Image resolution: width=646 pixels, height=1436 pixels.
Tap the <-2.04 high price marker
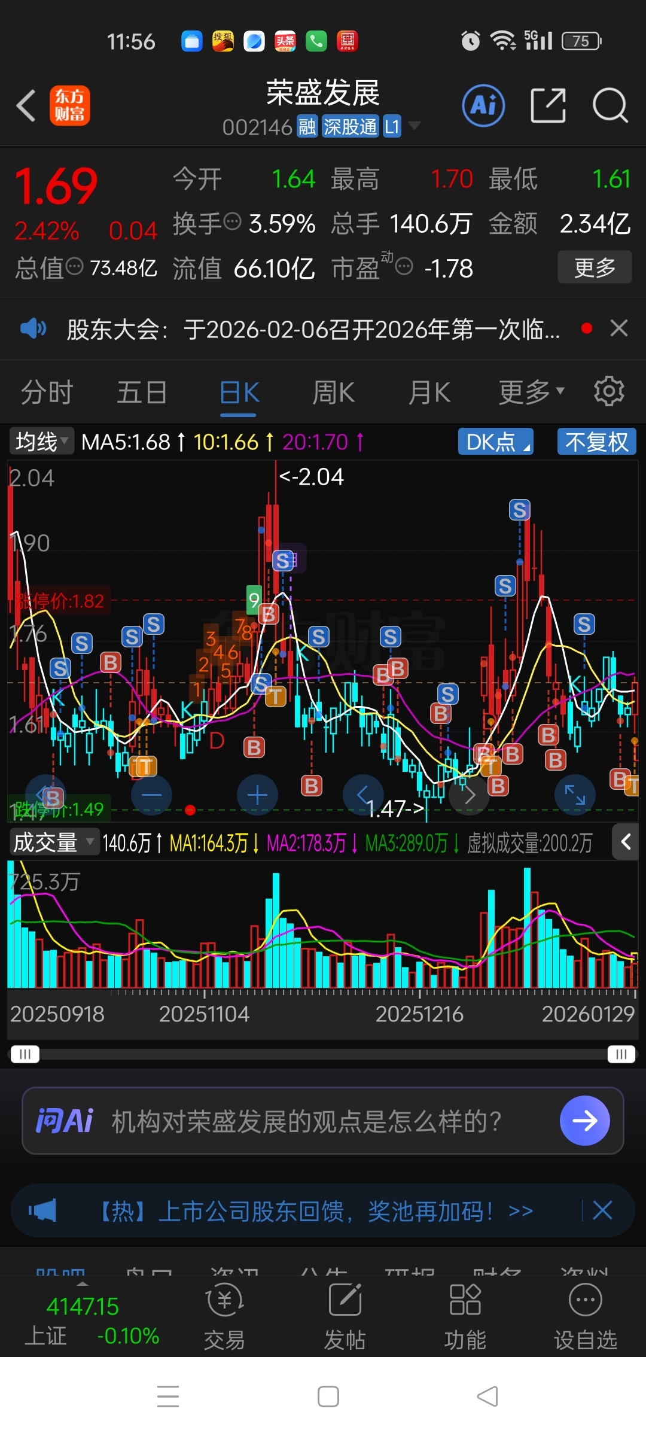click(312, 477)
